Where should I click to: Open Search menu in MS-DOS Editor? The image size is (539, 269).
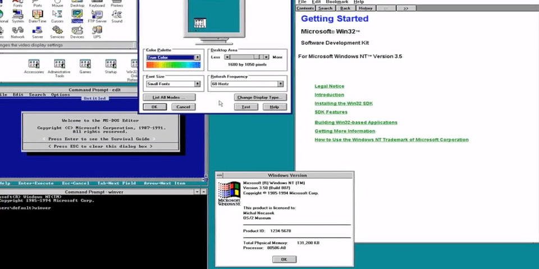[37, 95]
